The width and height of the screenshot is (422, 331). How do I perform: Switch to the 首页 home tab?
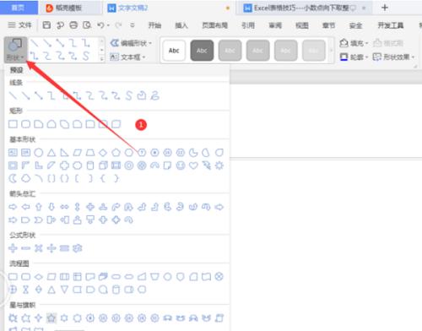pos(19,8)
